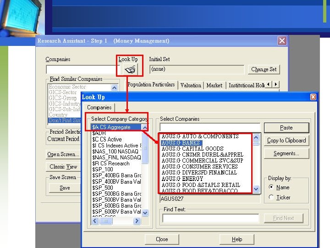The width and height of the screenshot is (330, 248).
Task: Click scroll-up arrow in Find Similar Companies list
Action: [114, 88]
